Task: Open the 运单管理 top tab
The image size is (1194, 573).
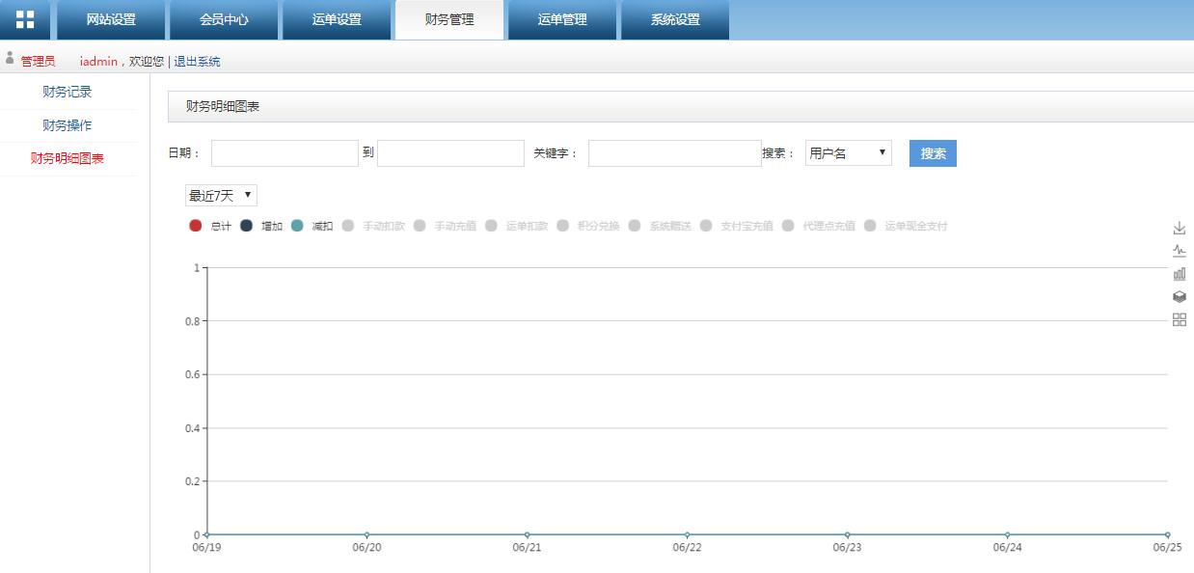Action: [562, 19]
